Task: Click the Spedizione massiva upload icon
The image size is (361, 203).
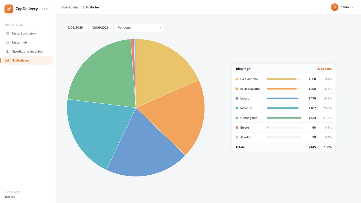Action: (7, 51)
